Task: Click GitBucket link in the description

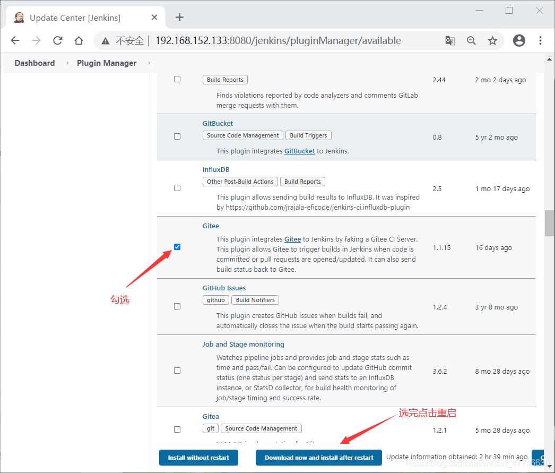Action: point(299,151)
